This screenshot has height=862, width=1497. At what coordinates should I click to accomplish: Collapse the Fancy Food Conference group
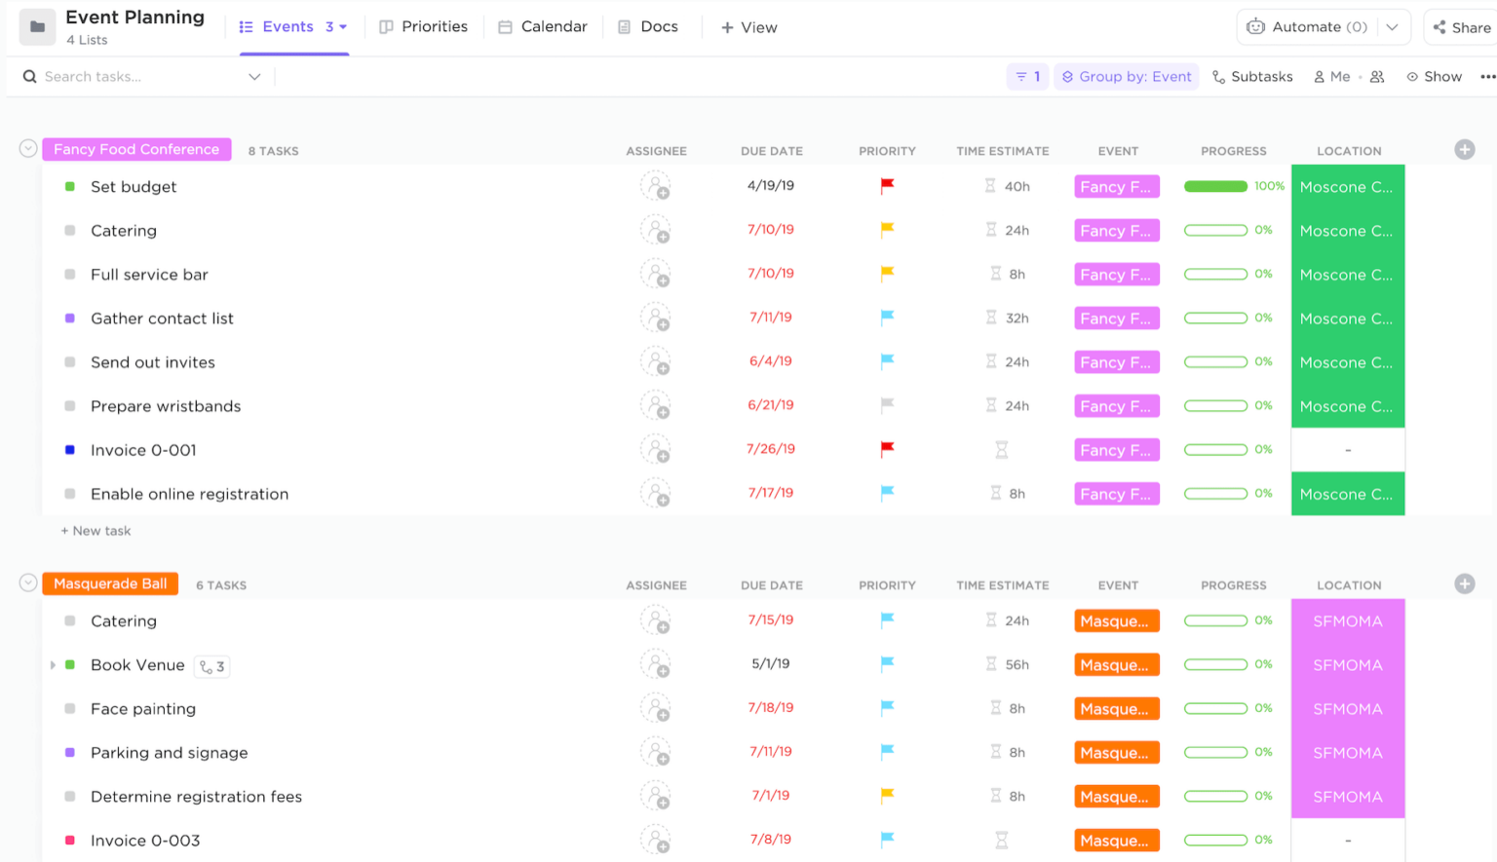[27, 147]
